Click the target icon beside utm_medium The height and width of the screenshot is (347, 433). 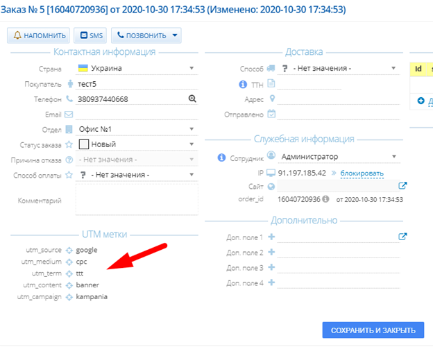pyautogui.click(x=69, y=262)
